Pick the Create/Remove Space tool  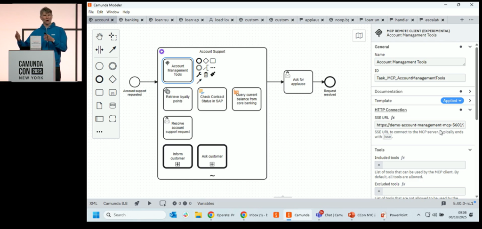point(99,49)
